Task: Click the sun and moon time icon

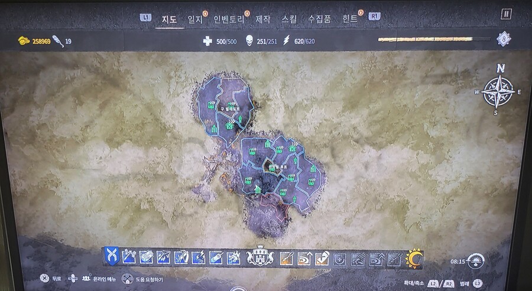Action: (x=414, y=258)
